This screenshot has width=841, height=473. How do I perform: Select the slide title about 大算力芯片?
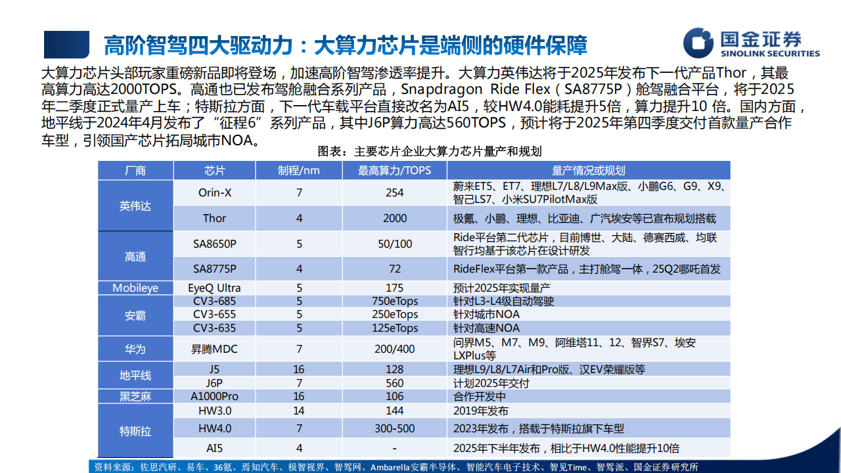coord(345,45)
